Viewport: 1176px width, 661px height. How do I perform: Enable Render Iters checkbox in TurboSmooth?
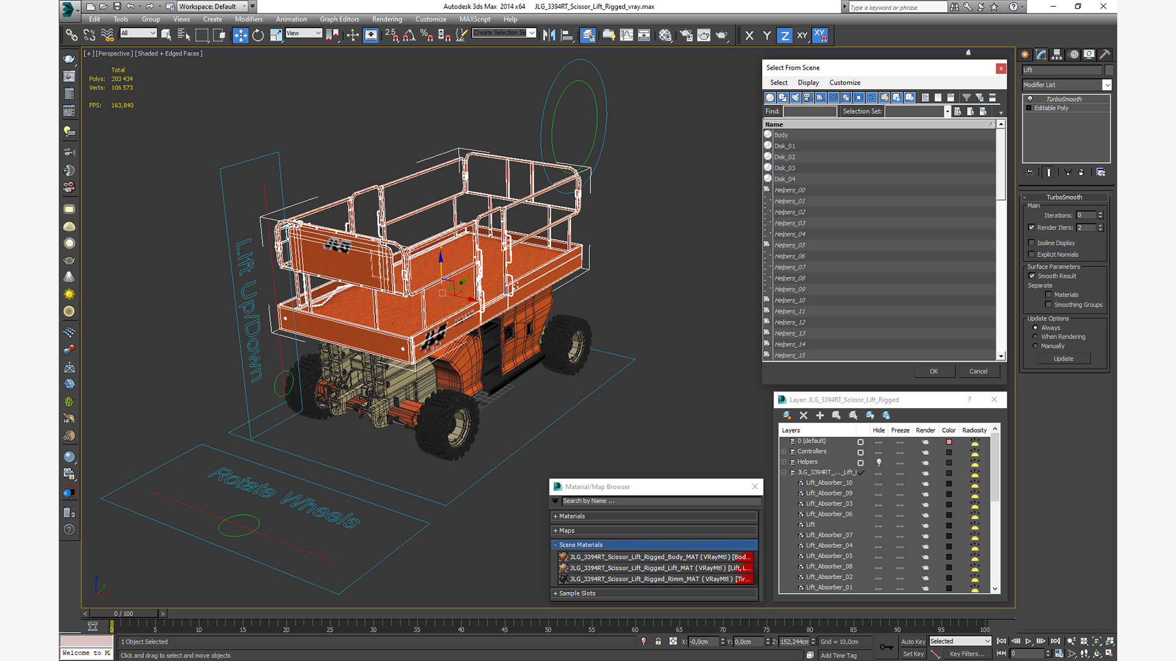[1031, 227]
